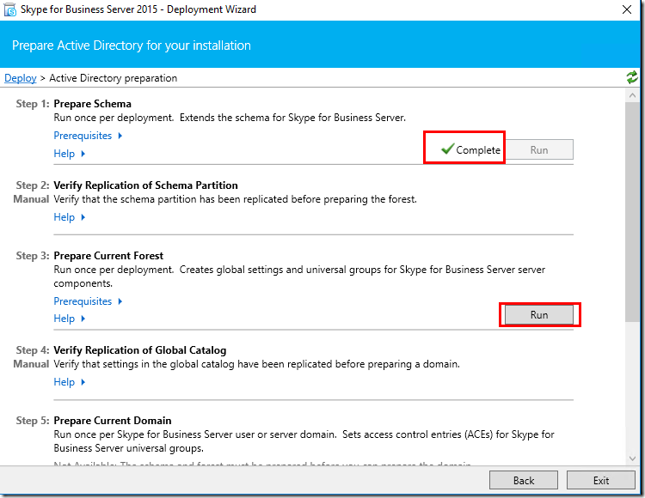Click the scrollbar up arrow
The width and height of the screenshot is (645, 498).
click(632, 95)
